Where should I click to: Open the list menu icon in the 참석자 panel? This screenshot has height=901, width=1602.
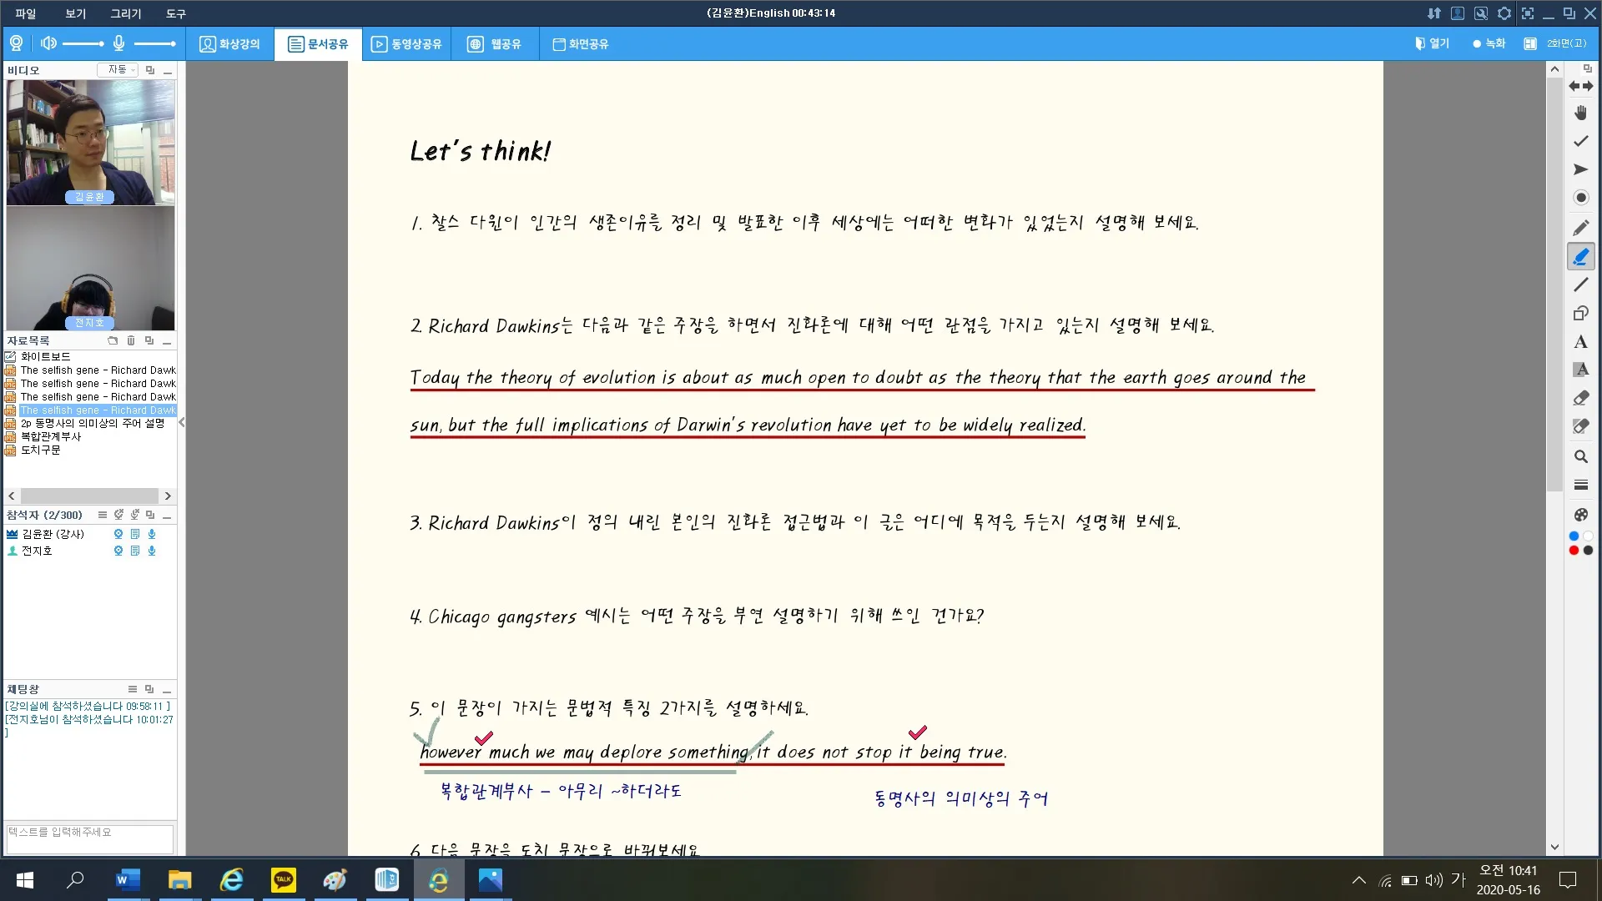(101, 515)
